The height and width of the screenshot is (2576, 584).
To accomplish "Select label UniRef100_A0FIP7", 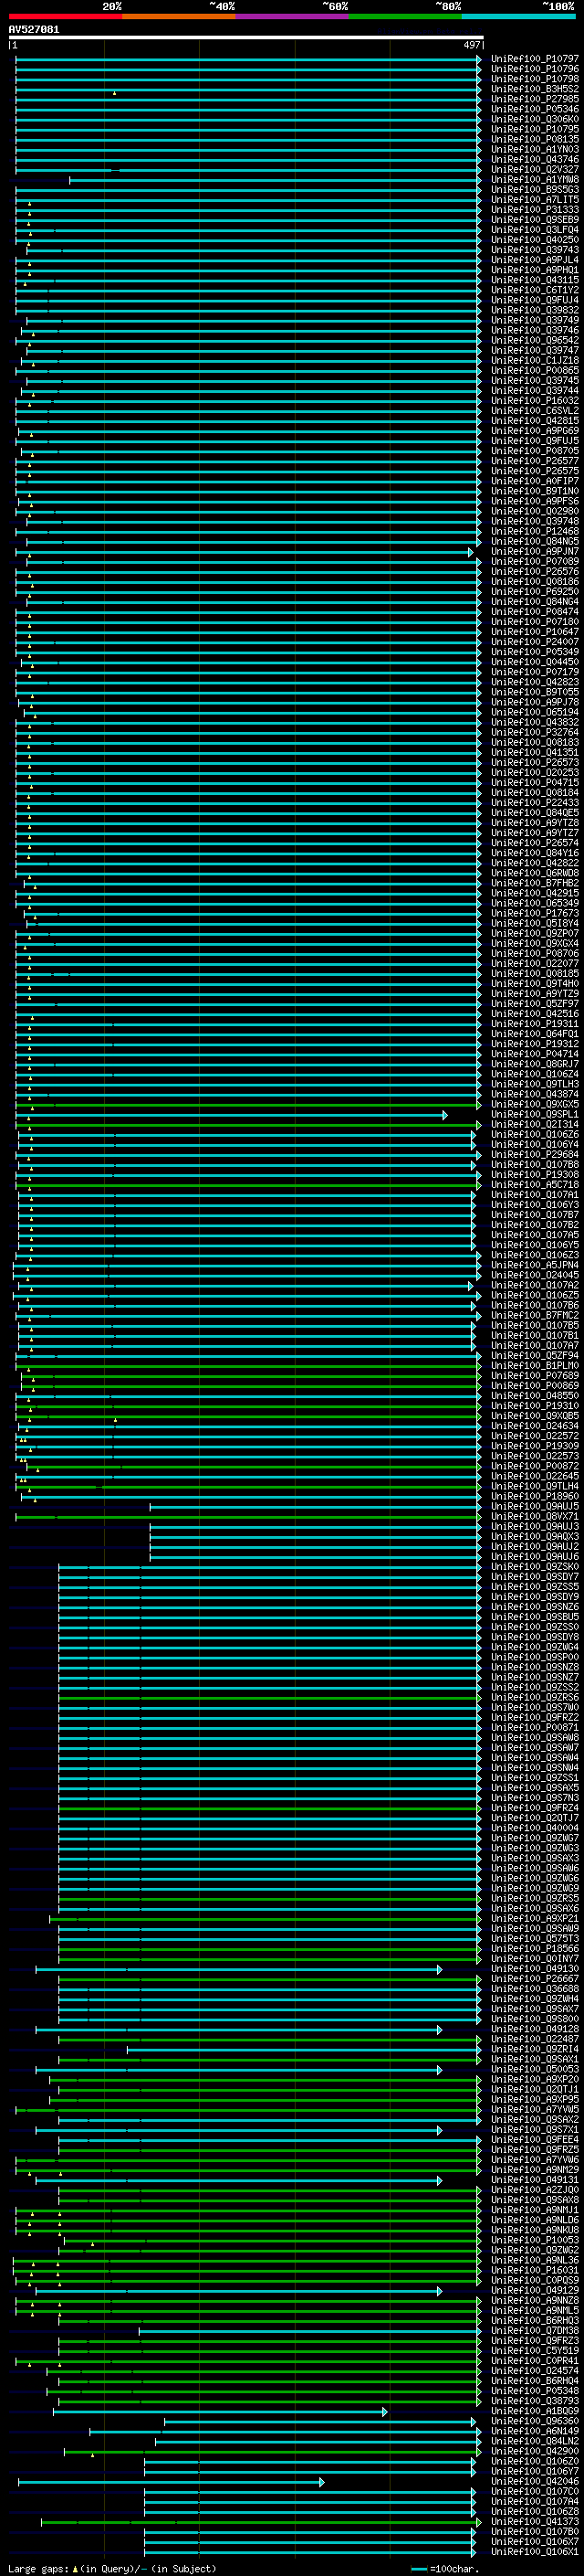I will point(535,481).
